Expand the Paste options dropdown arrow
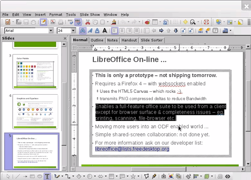Screen dimensions: 251x180 [x=108, y=22]
